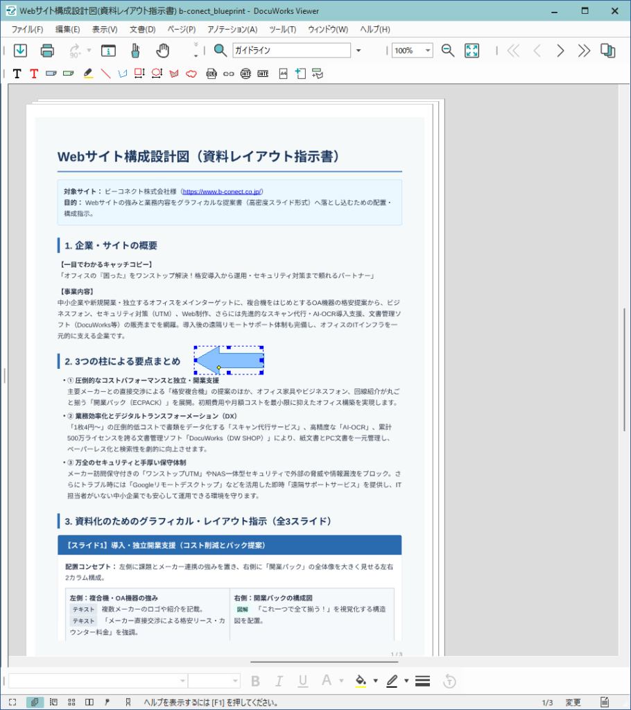
Task: Open the 文書(D) menu
Action: pyautogui.click(x=143, y=29)
